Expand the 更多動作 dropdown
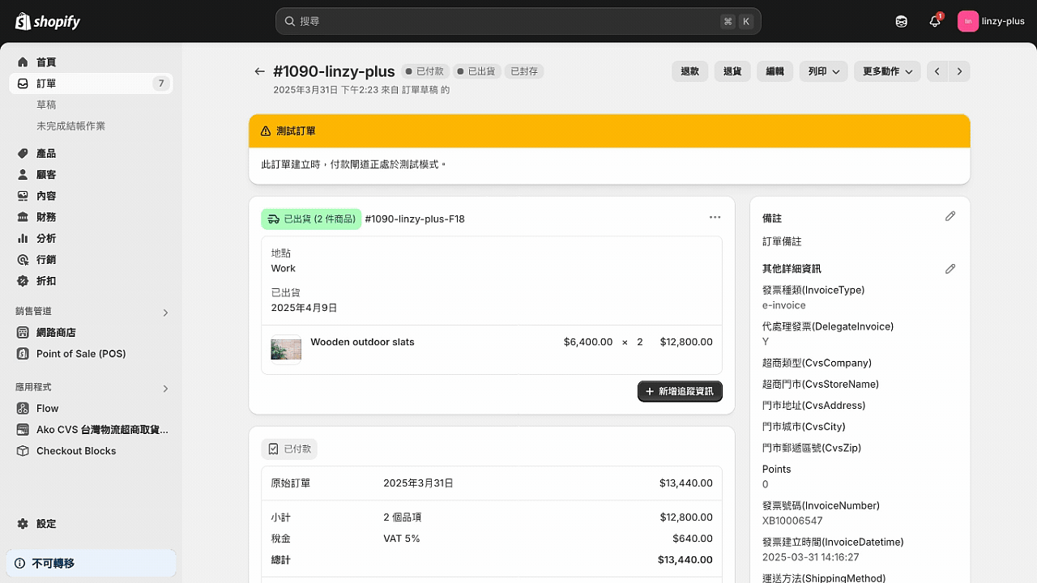Screen dimensions: 1037x583 coord(886,71)
